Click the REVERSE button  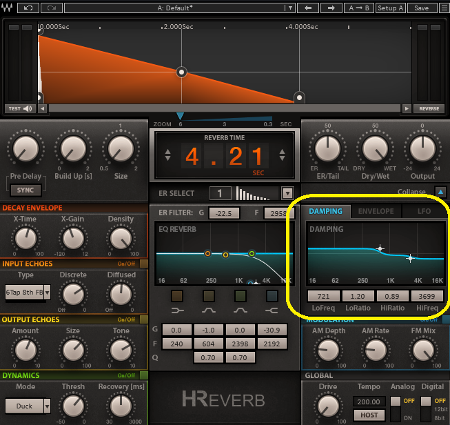(429, 108)
